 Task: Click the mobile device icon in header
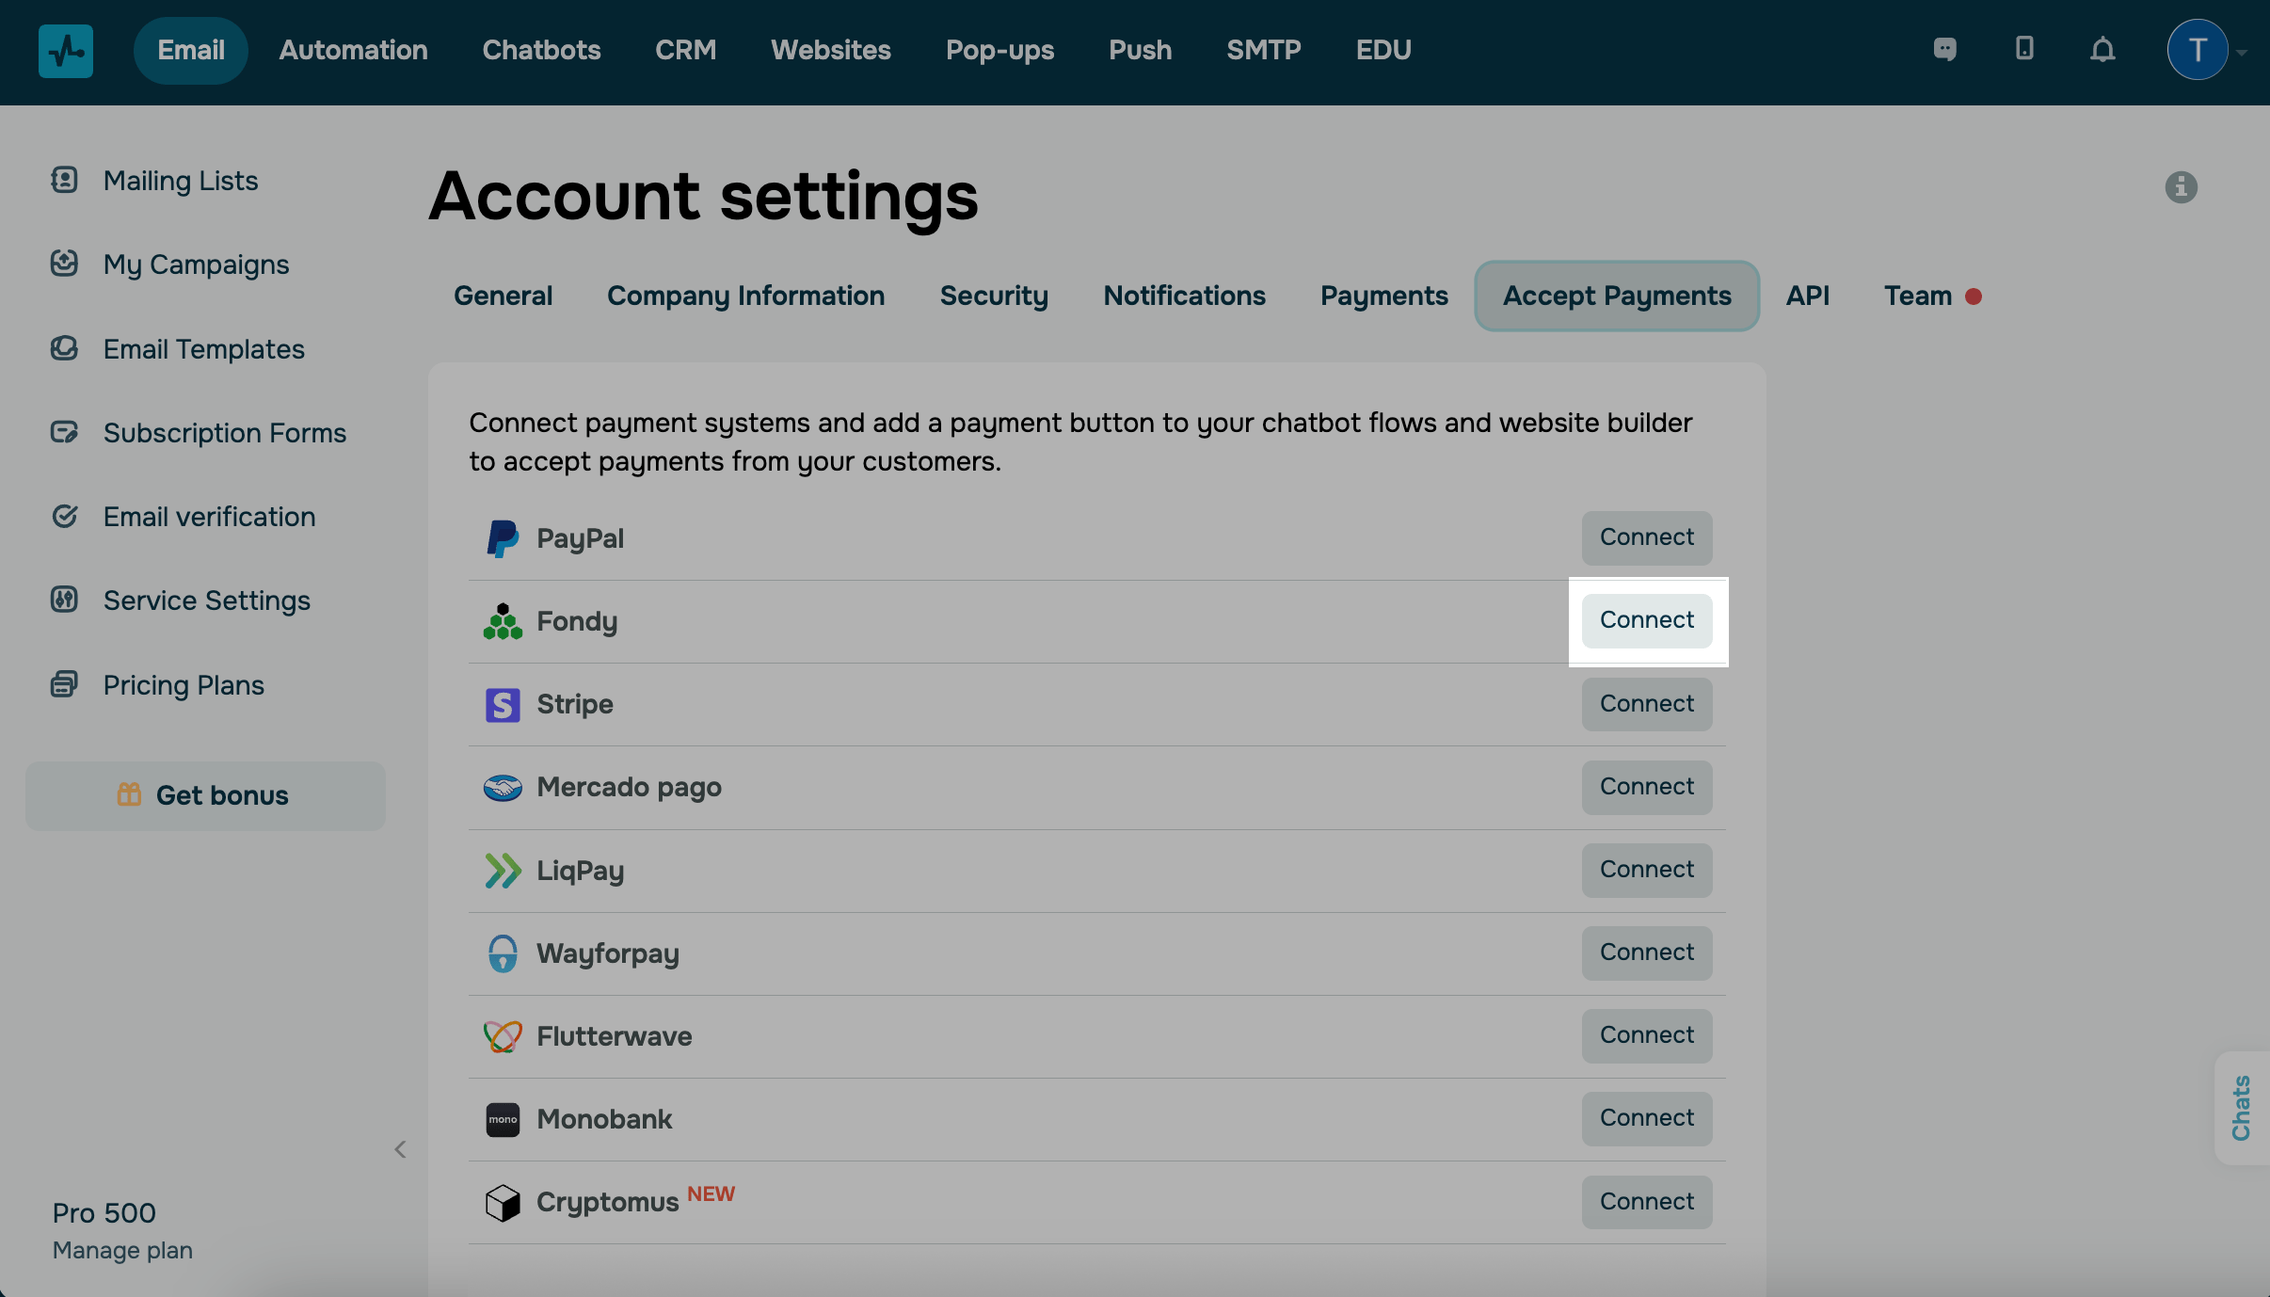pos(2024,48)
